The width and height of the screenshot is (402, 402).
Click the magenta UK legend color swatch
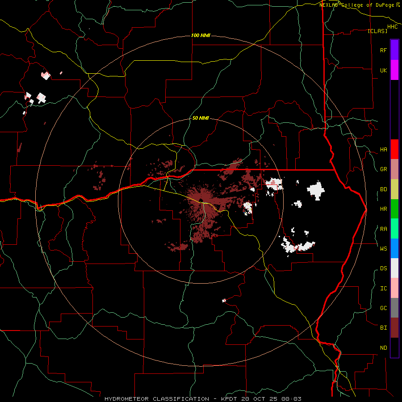pos(394,70)
